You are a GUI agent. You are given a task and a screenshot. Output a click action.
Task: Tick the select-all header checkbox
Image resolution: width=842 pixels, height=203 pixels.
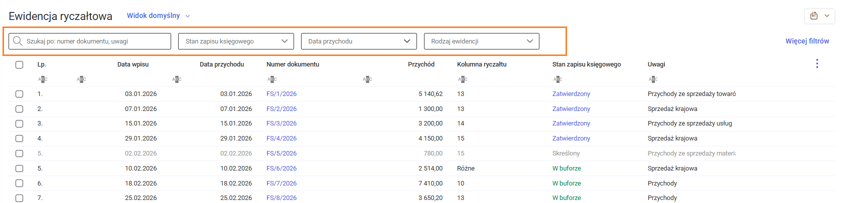pyautogui.click(x=19, y=64)
